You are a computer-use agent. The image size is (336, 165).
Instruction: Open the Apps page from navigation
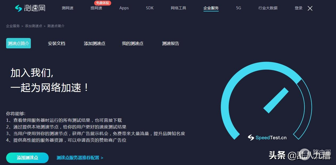tap(124, 8)
